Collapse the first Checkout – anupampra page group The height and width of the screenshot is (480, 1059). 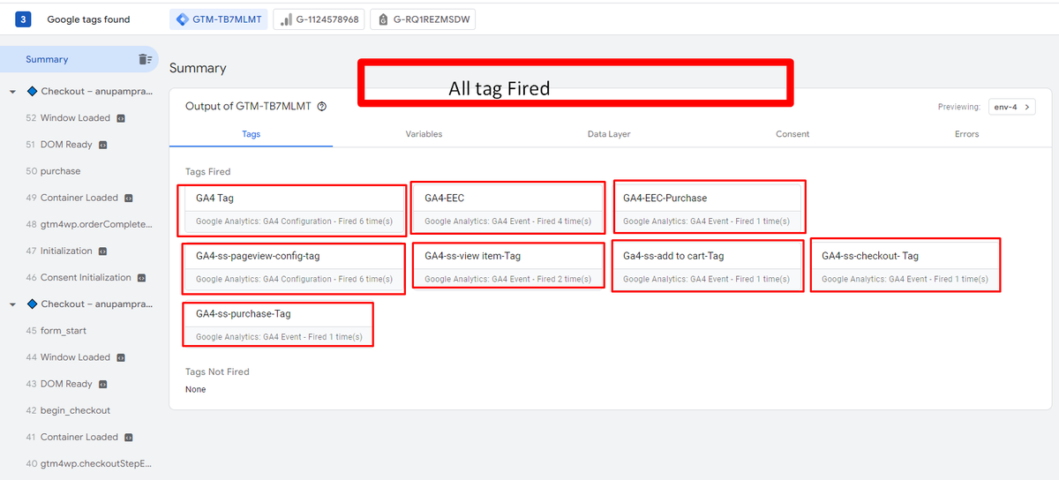13,92
